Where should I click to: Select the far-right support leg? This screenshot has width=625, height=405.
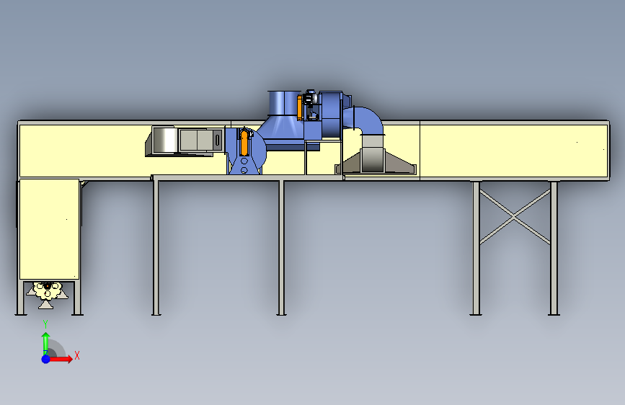pos(554,248)
